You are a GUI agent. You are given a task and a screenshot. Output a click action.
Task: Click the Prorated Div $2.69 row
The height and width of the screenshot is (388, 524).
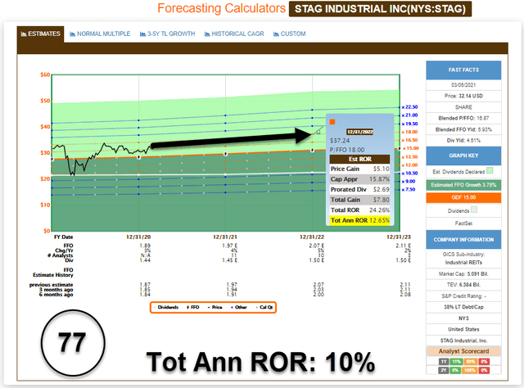click(360, 189)
